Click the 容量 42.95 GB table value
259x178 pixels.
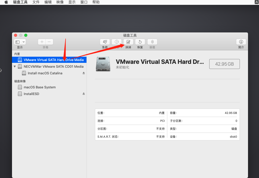[231, 113]
